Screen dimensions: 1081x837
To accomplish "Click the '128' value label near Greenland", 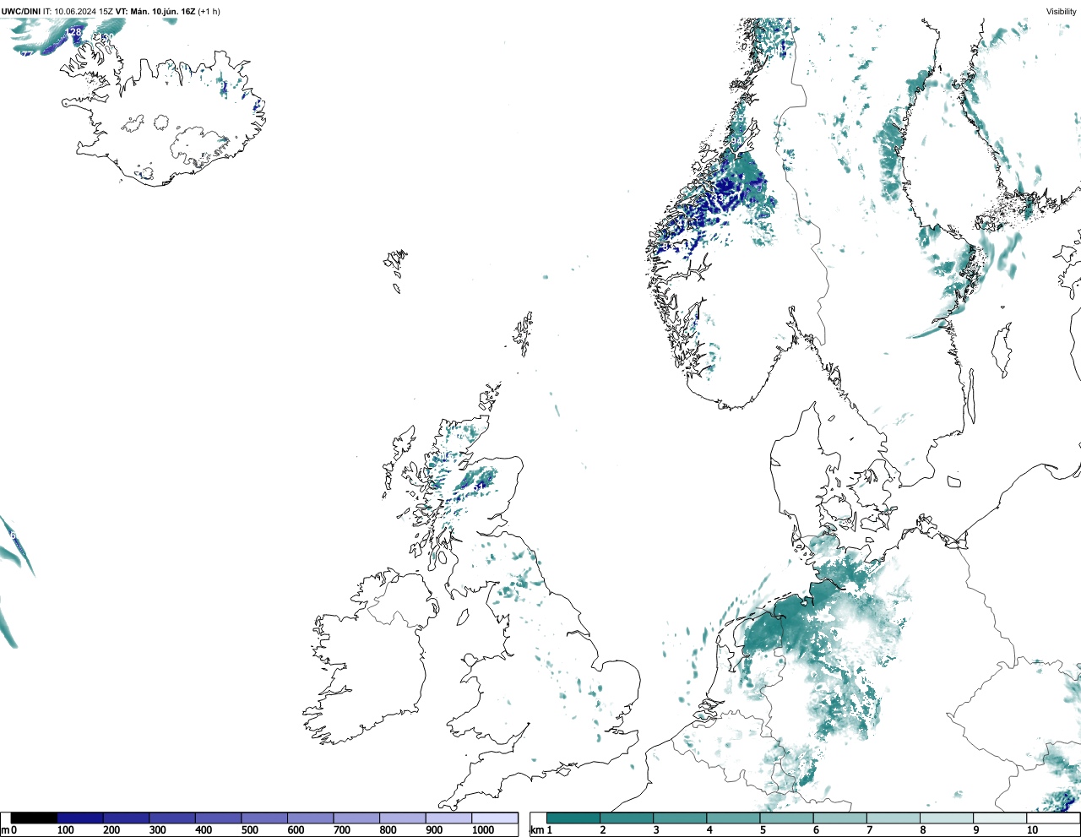I will coord(74,32).
